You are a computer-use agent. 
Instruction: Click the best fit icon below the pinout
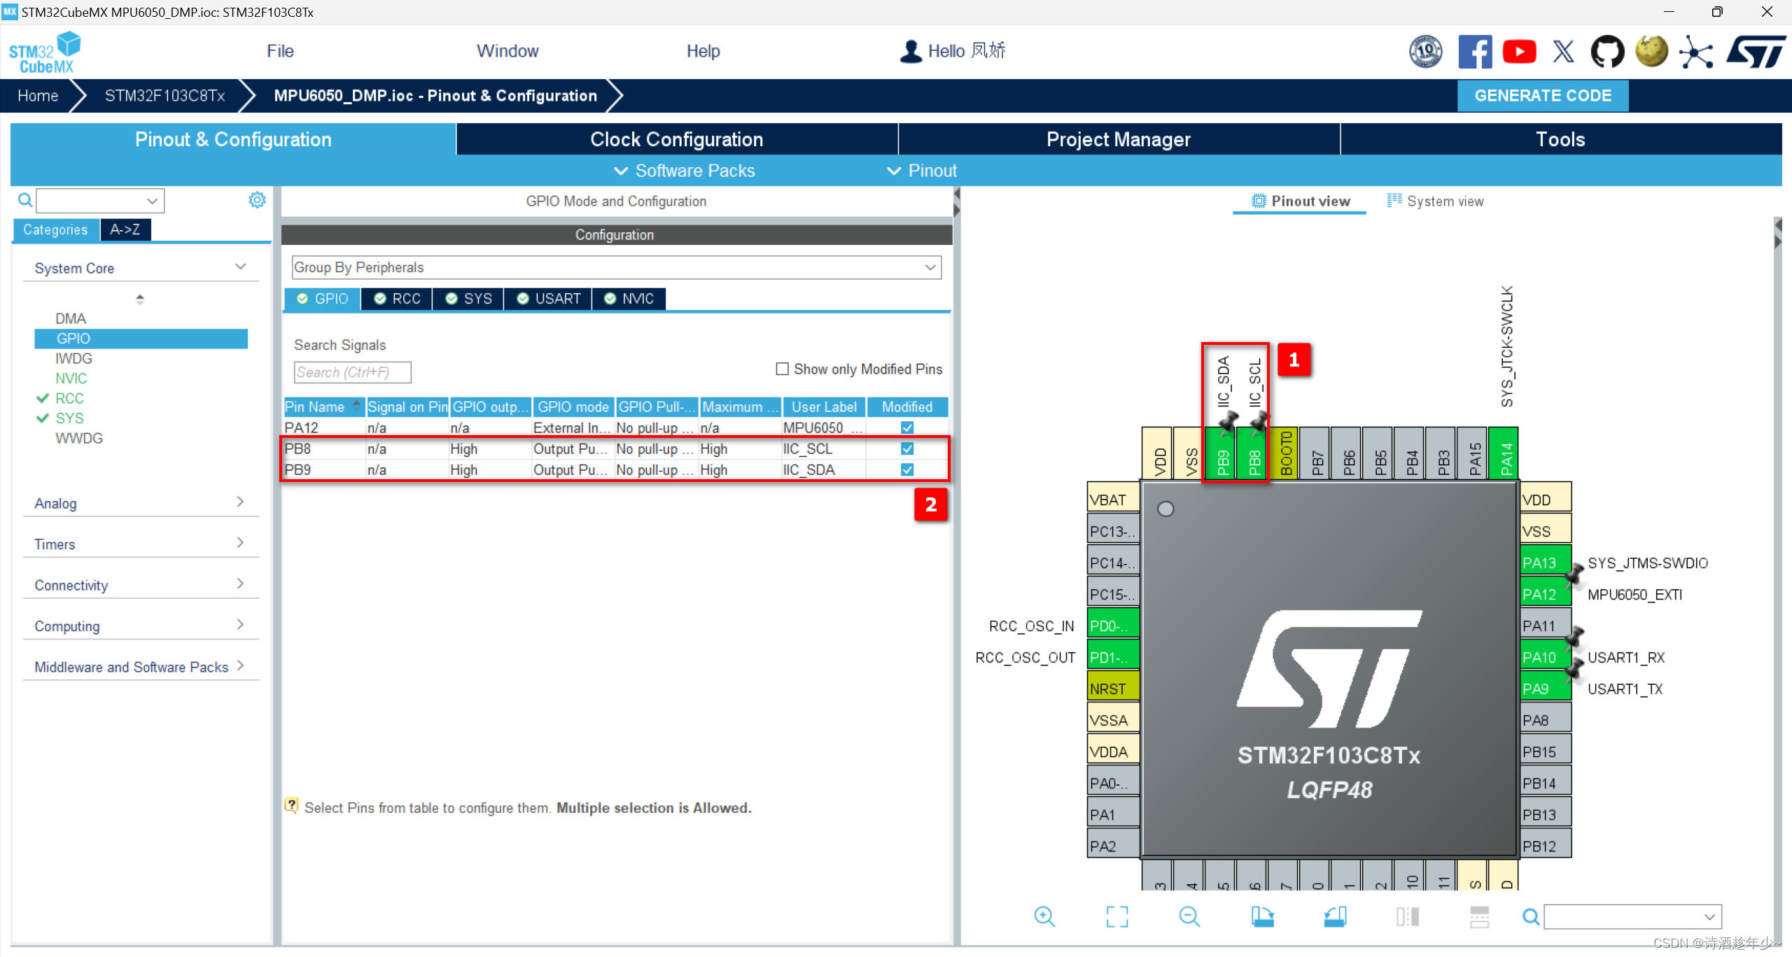(x=1117, y=916)
